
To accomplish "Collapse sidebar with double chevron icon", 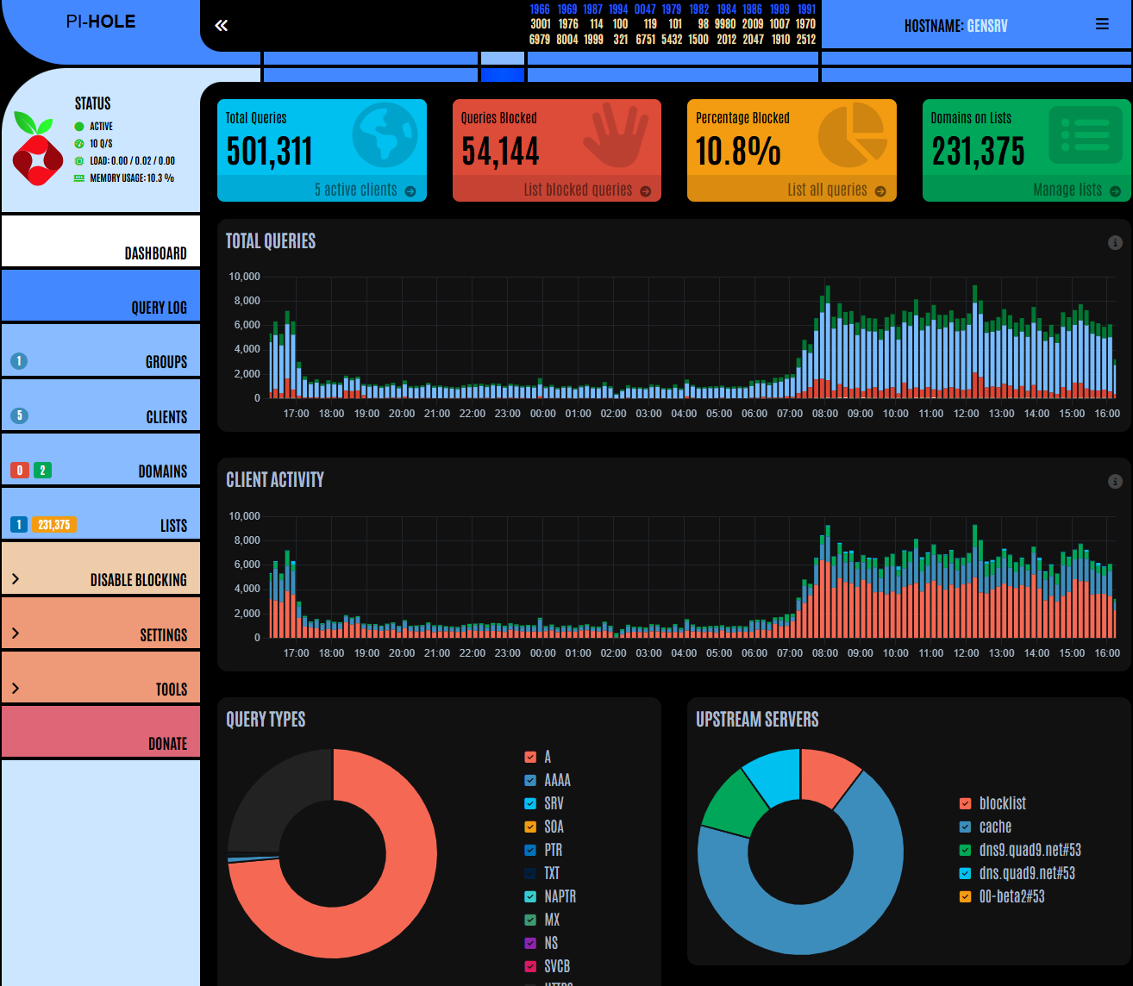I will click(222, 26).
